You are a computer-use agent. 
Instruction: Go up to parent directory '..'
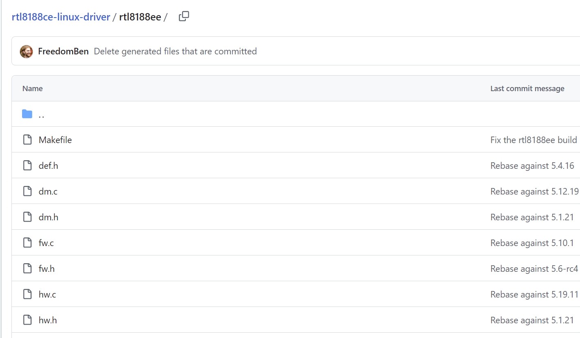41,115
